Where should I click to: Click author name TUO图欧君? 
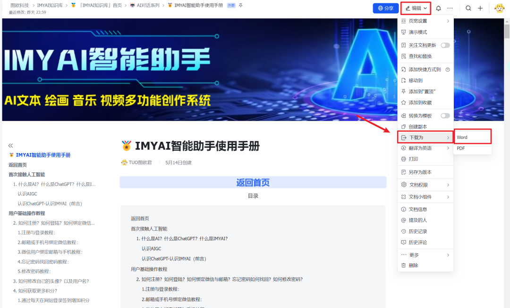pos(140,162)
